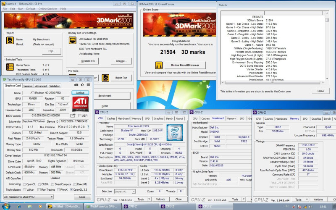Viewport: 336px width, 210px height.
Task: Click the GPU-Z title bar icon
Action: click(5, 79)
